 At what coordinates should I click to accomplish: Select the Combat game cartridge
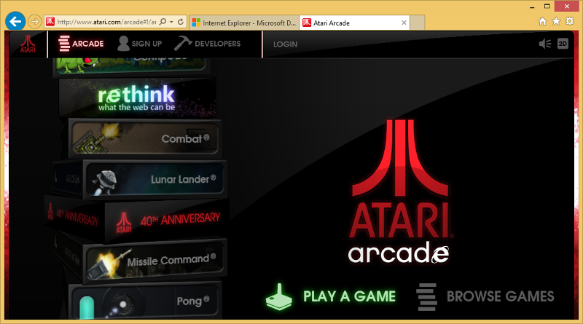(x=144, y=138)
